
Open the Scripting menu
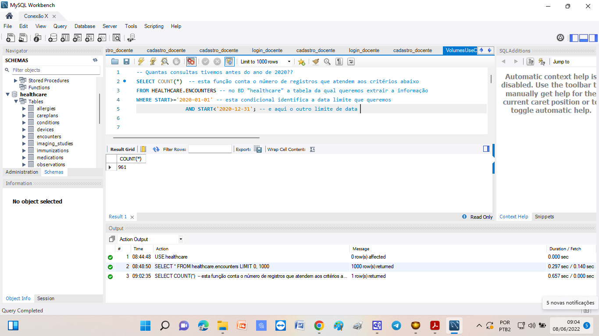[x=154, y=26]
